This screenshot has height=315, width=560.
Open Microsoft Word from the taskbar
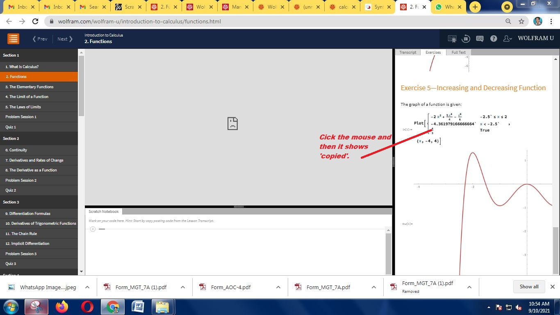click(x=138, y=307)
